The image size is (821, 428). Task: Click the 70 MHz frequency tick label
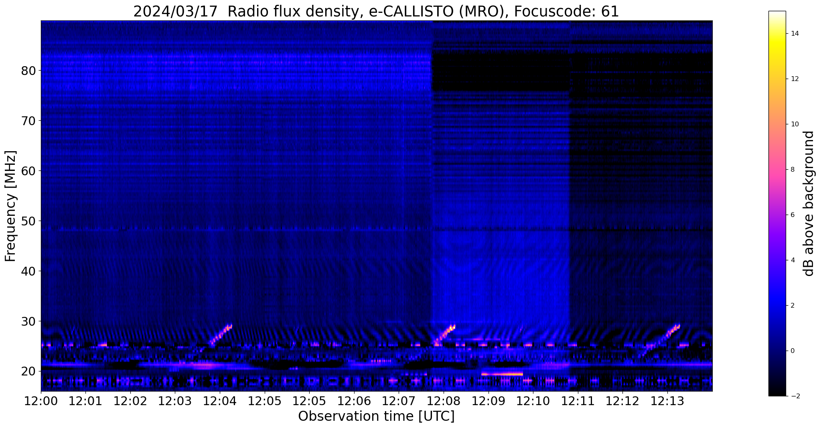[x=28, y=121]
